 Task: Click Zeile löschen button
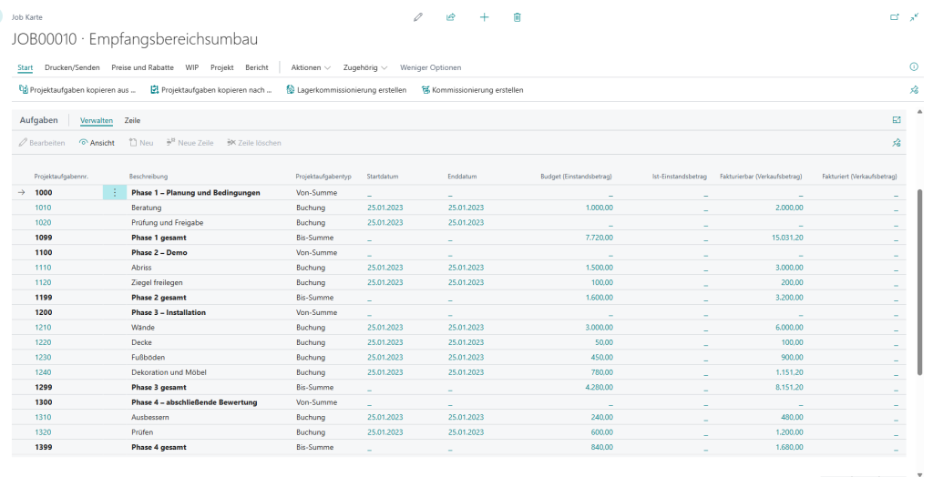[x=254, y=143]
